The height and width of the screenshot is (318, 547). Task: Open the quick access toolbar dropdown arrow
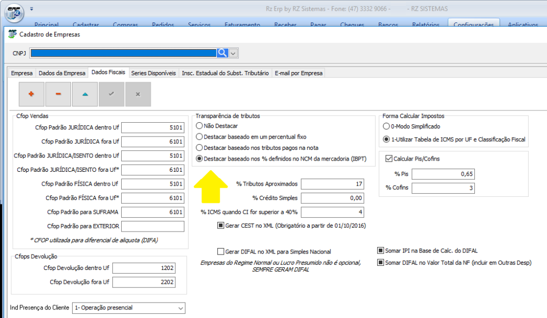click(x=32, y=9)
